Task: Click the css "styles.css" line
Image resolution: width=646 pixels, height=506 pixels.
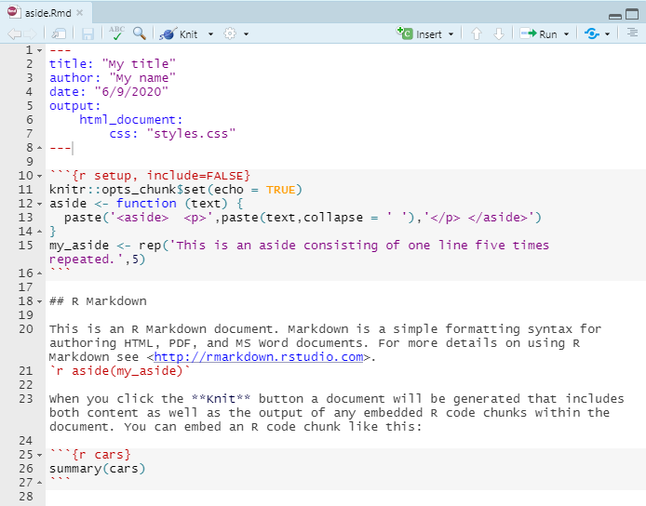Action: (172, 133)
